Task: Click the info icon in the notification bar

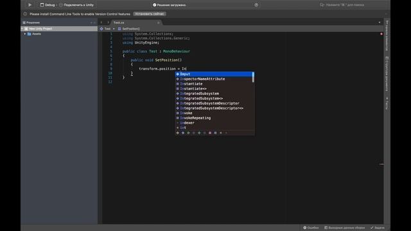Action: [x=25, y=14]
